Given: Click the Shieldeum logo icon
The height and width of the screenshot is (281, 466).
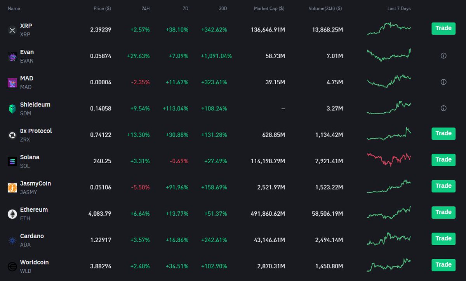Looking at the screenshot, I should click(x=12, y=109).
